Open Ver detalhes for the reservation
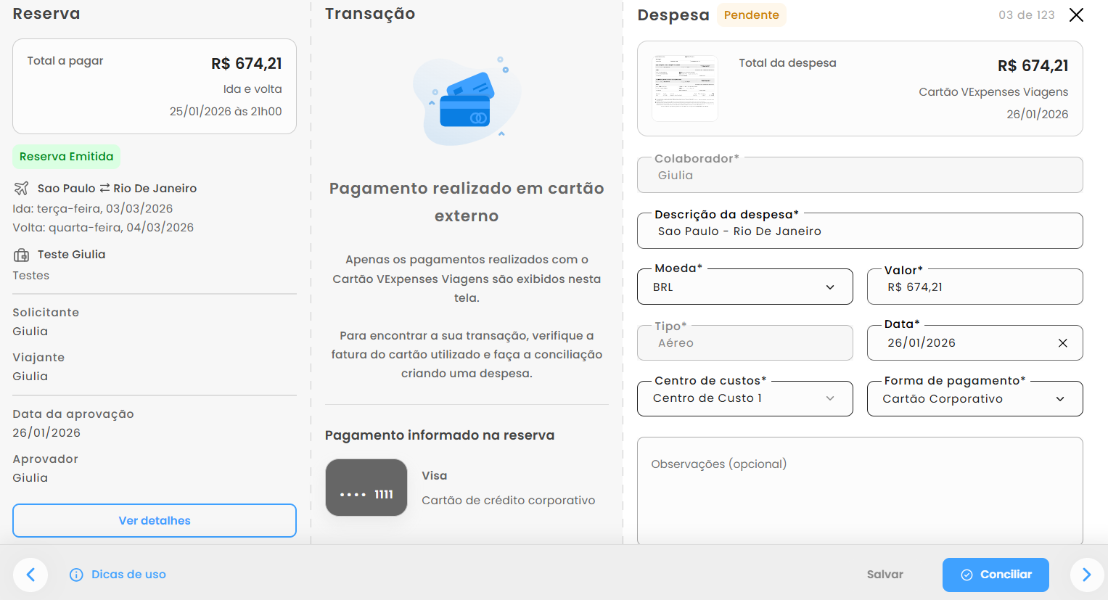This screenshot has height=600, width=1108. 155,521
